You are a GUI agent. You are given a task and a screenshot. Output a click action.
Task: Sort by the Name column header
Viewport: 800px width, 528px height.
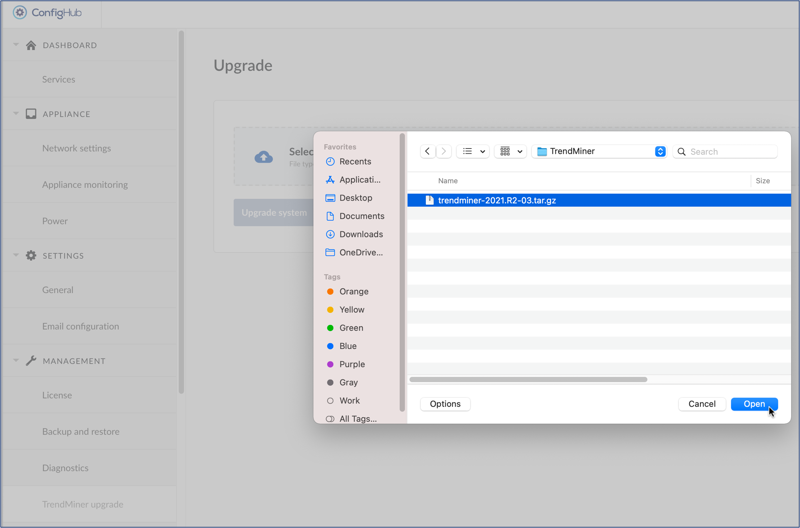tap(448, 181)
